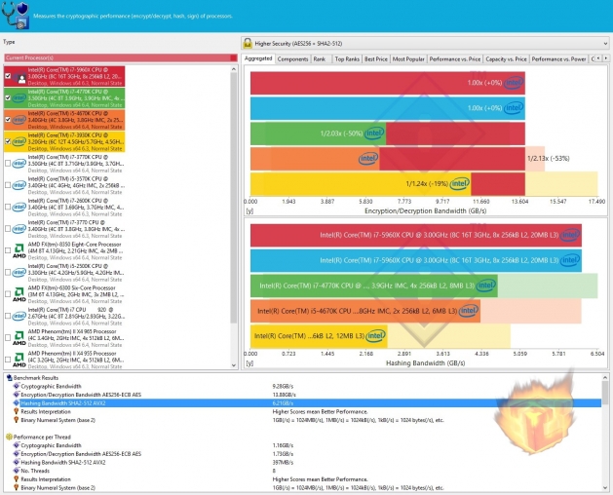Click the red square beside Current Processor(s)
Image resolution: width=613 pixels, height=495 pixels.
pyautogui.click(x=233, y=57)
